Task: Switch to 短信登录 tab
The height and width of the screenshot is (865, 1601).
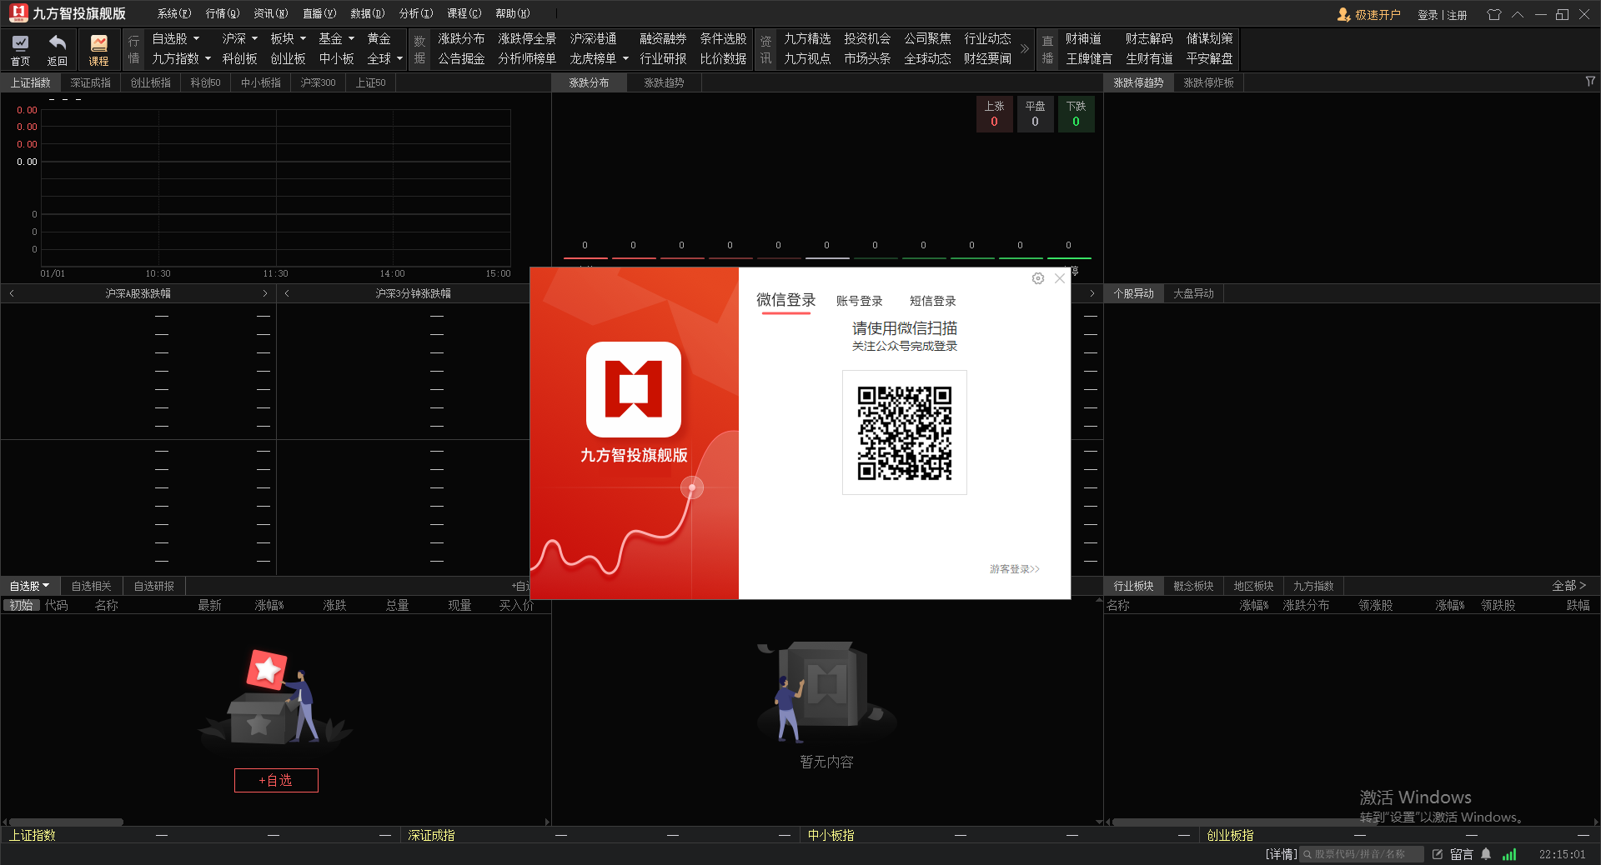Action: 932,301
